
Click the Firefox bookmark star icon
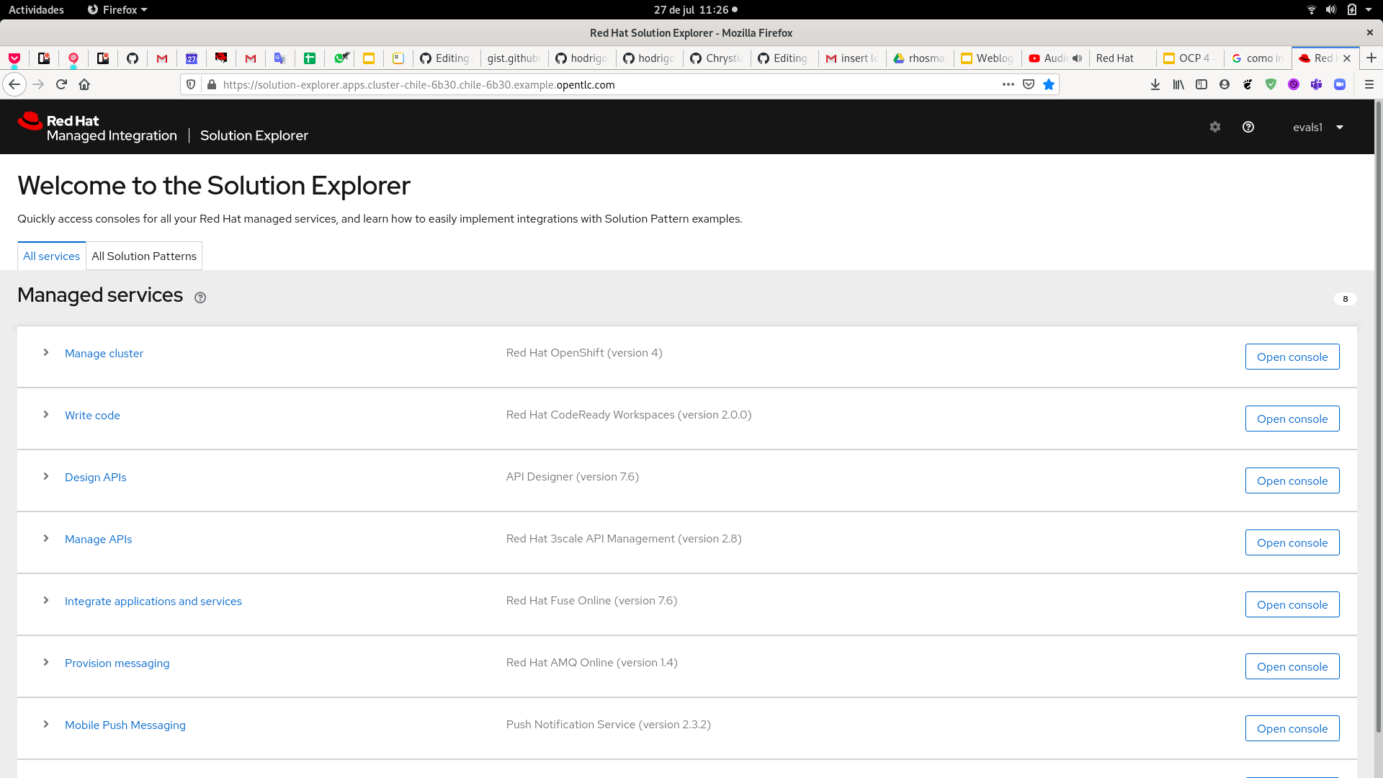[1049, 84]
